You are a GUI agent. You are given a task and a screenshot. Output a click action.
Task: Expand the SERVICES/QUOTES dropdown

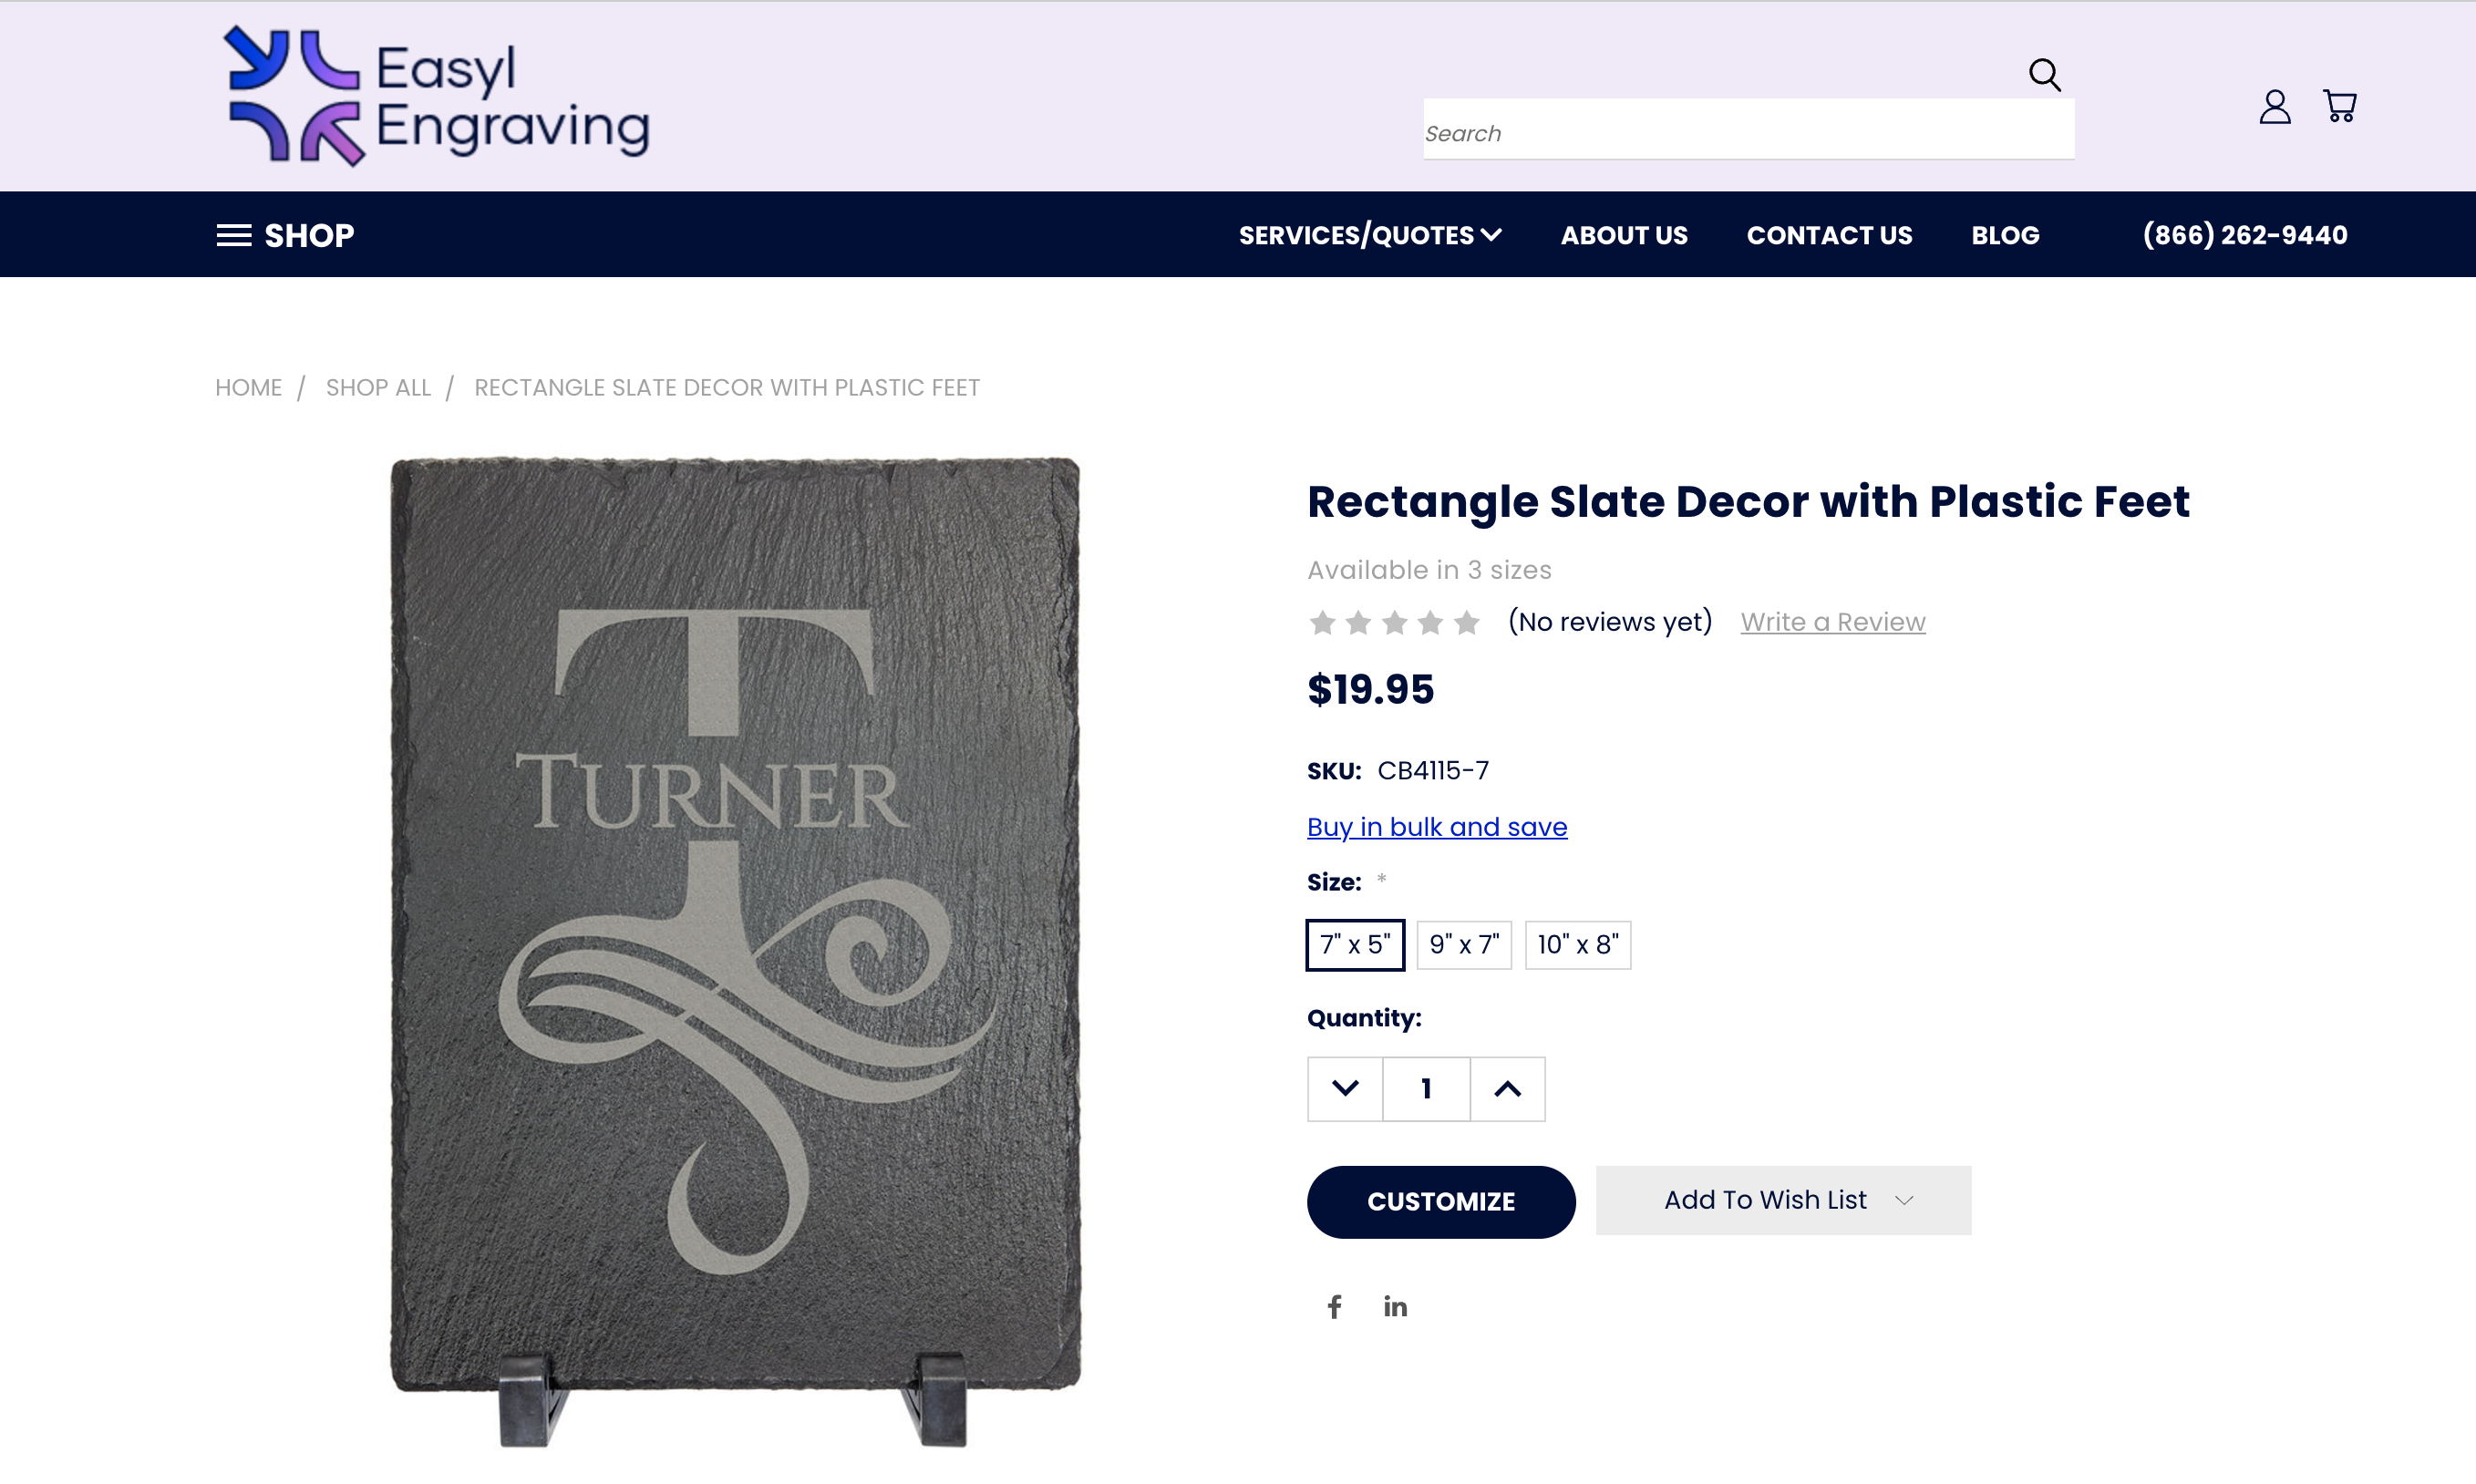(1368, 235)
